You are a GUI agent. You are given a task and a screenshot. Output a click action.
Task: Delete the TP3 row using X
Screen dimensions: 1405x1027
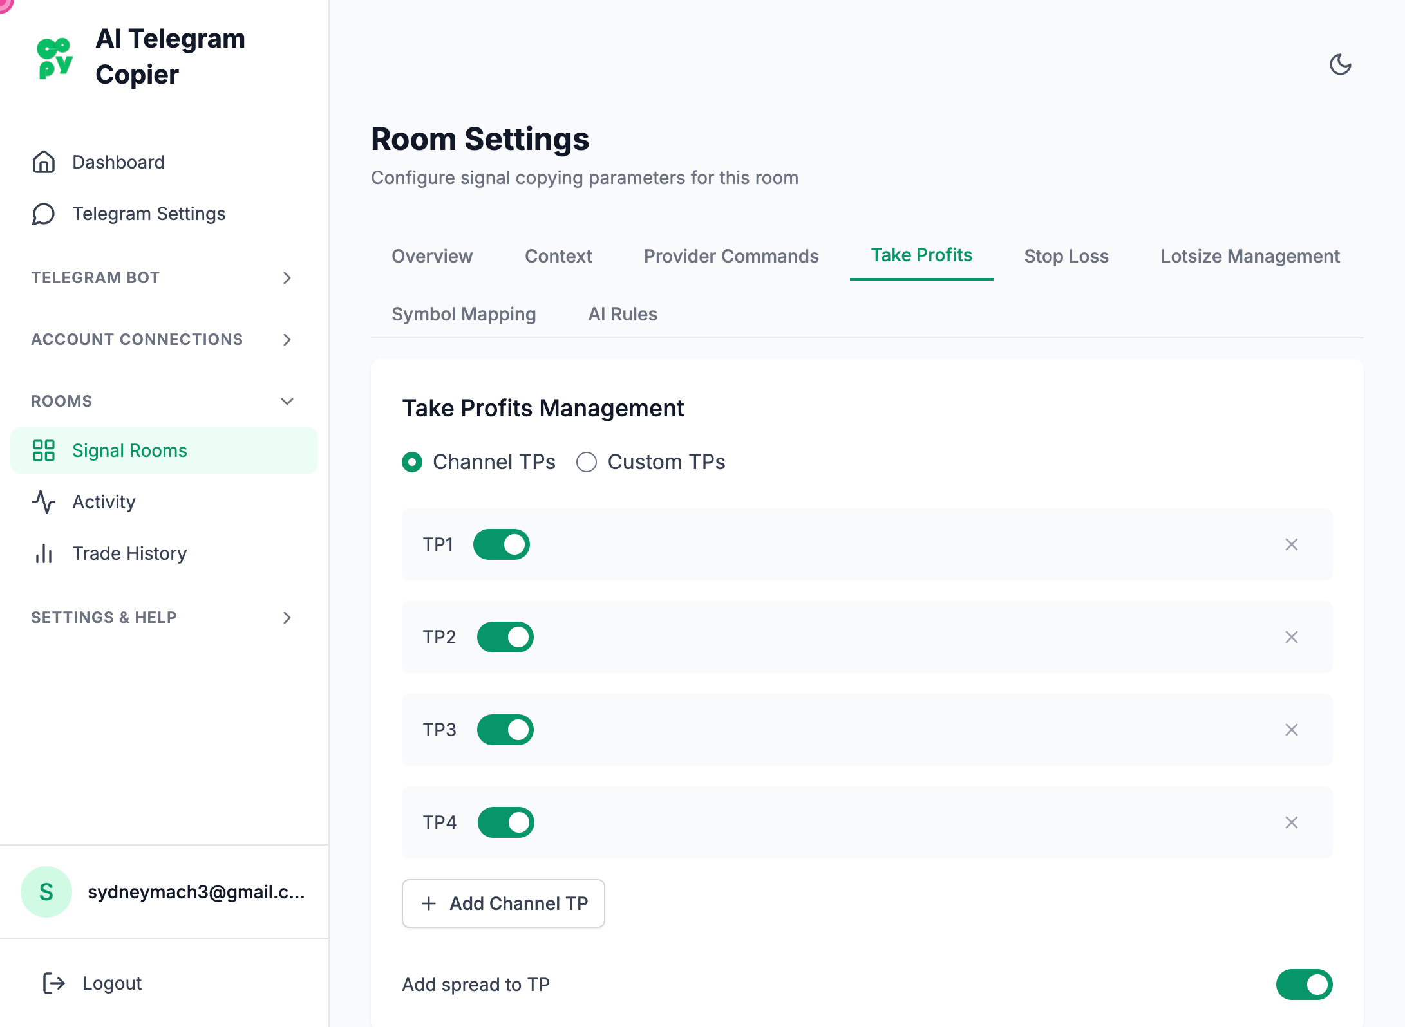pos(1291,730)
